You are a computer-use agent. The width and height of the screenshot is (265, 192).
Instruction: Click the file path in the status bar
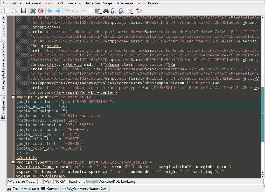(101, 181)
